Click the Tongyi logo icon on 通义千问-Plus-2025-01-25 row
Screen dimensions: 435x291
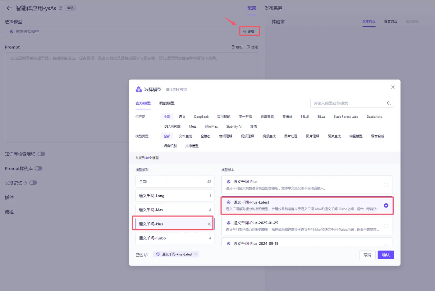229,223
